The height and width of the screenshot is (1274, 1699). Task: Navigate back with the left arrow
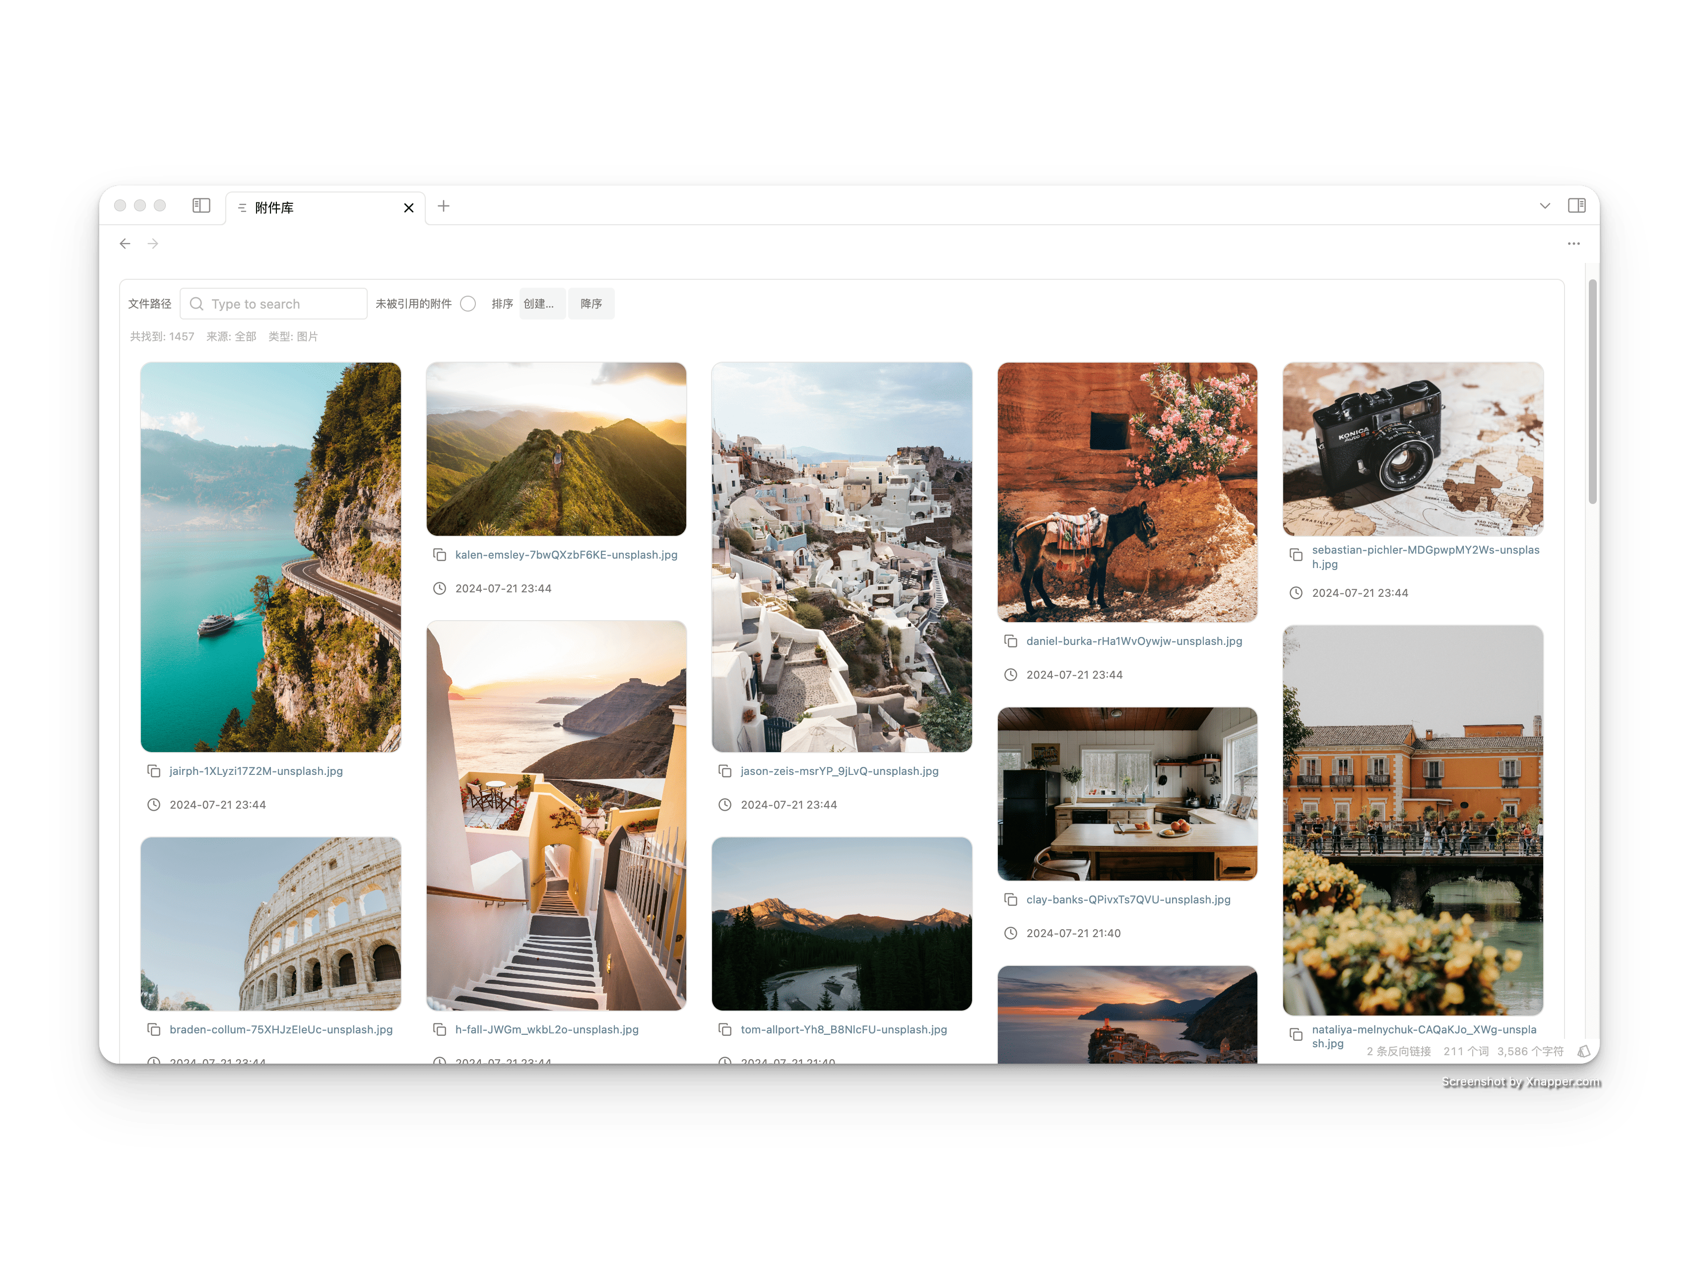coord(125,244)
